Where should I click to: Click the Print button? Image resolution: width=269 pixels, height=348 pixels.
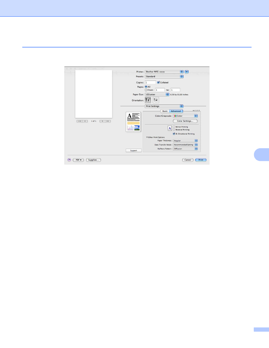[201, 160]
